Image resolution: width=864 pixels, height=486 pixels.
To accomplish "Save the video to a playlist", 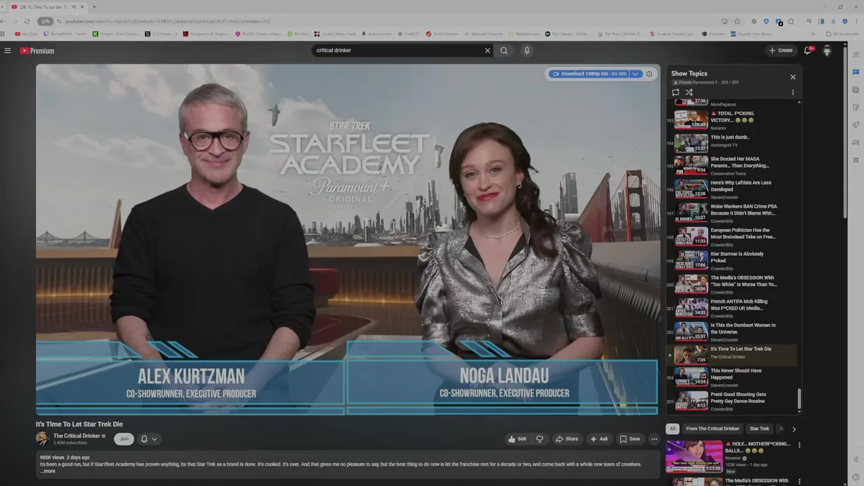I will (x=630, y=439).
